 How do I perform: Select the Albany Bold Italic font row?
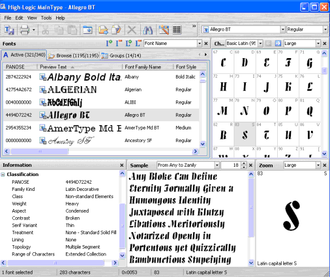(101, 77)
